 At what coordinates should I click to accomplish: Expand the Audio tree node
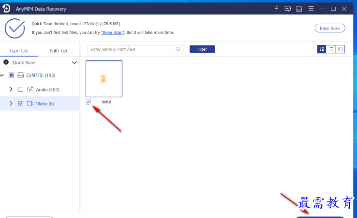coord(11,89)
